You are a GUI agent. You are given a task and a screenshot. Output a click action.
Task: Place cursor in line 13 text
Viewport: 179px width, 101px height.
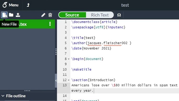(124, 88)
